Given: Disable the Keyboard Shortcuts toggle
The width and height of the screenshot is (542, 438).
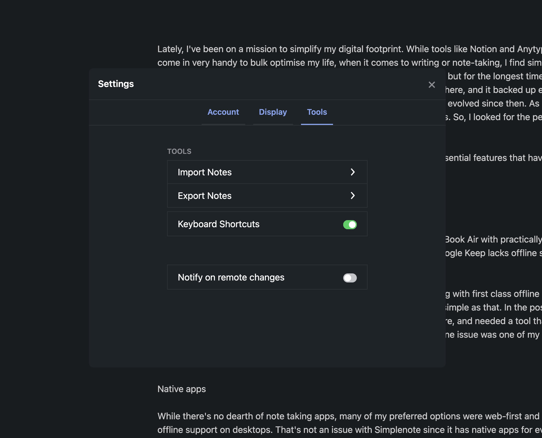Looking at the screenshot, I should pyautogui.click(x=350, y=225).
